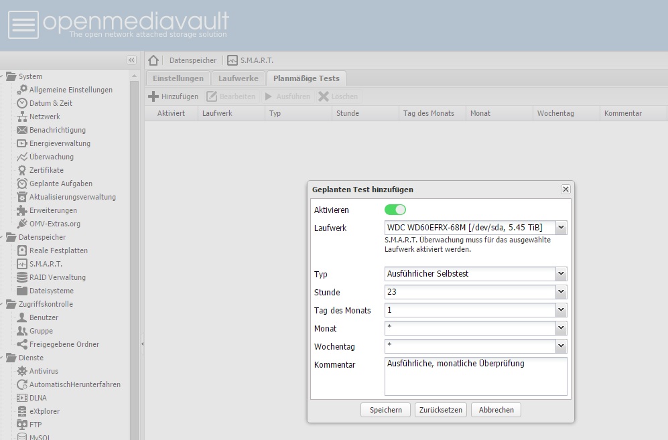The image size is (668, 440).
Task: Open Freigegebene Ordner share icon
Action: point(22,344)
